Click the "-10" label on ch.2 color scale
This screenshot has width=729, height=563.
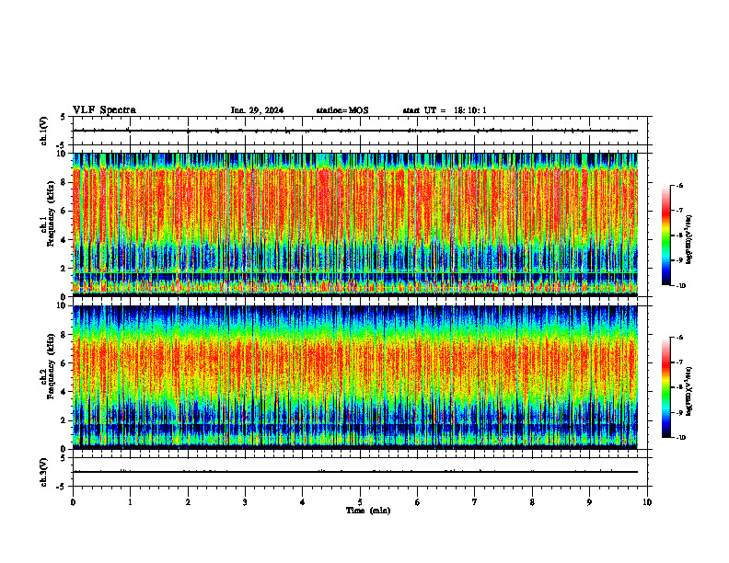[680, 438]
